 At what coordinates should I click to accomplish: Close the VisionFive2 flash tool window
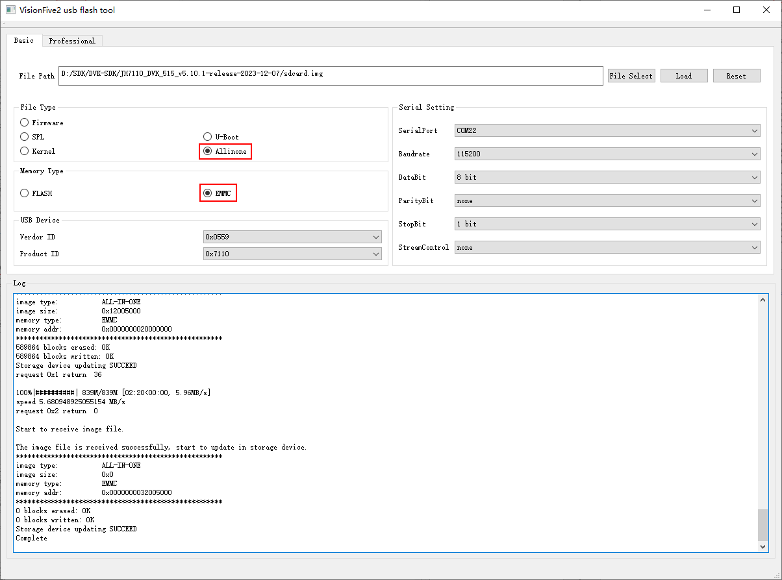pyautogui.click(x=766, y=10)
